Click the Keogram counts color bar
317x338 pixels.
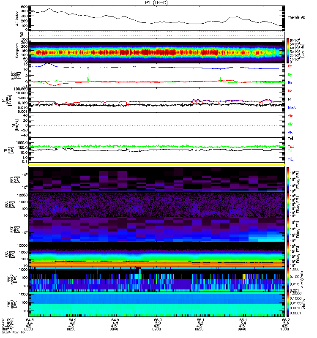tap(288, 50)
